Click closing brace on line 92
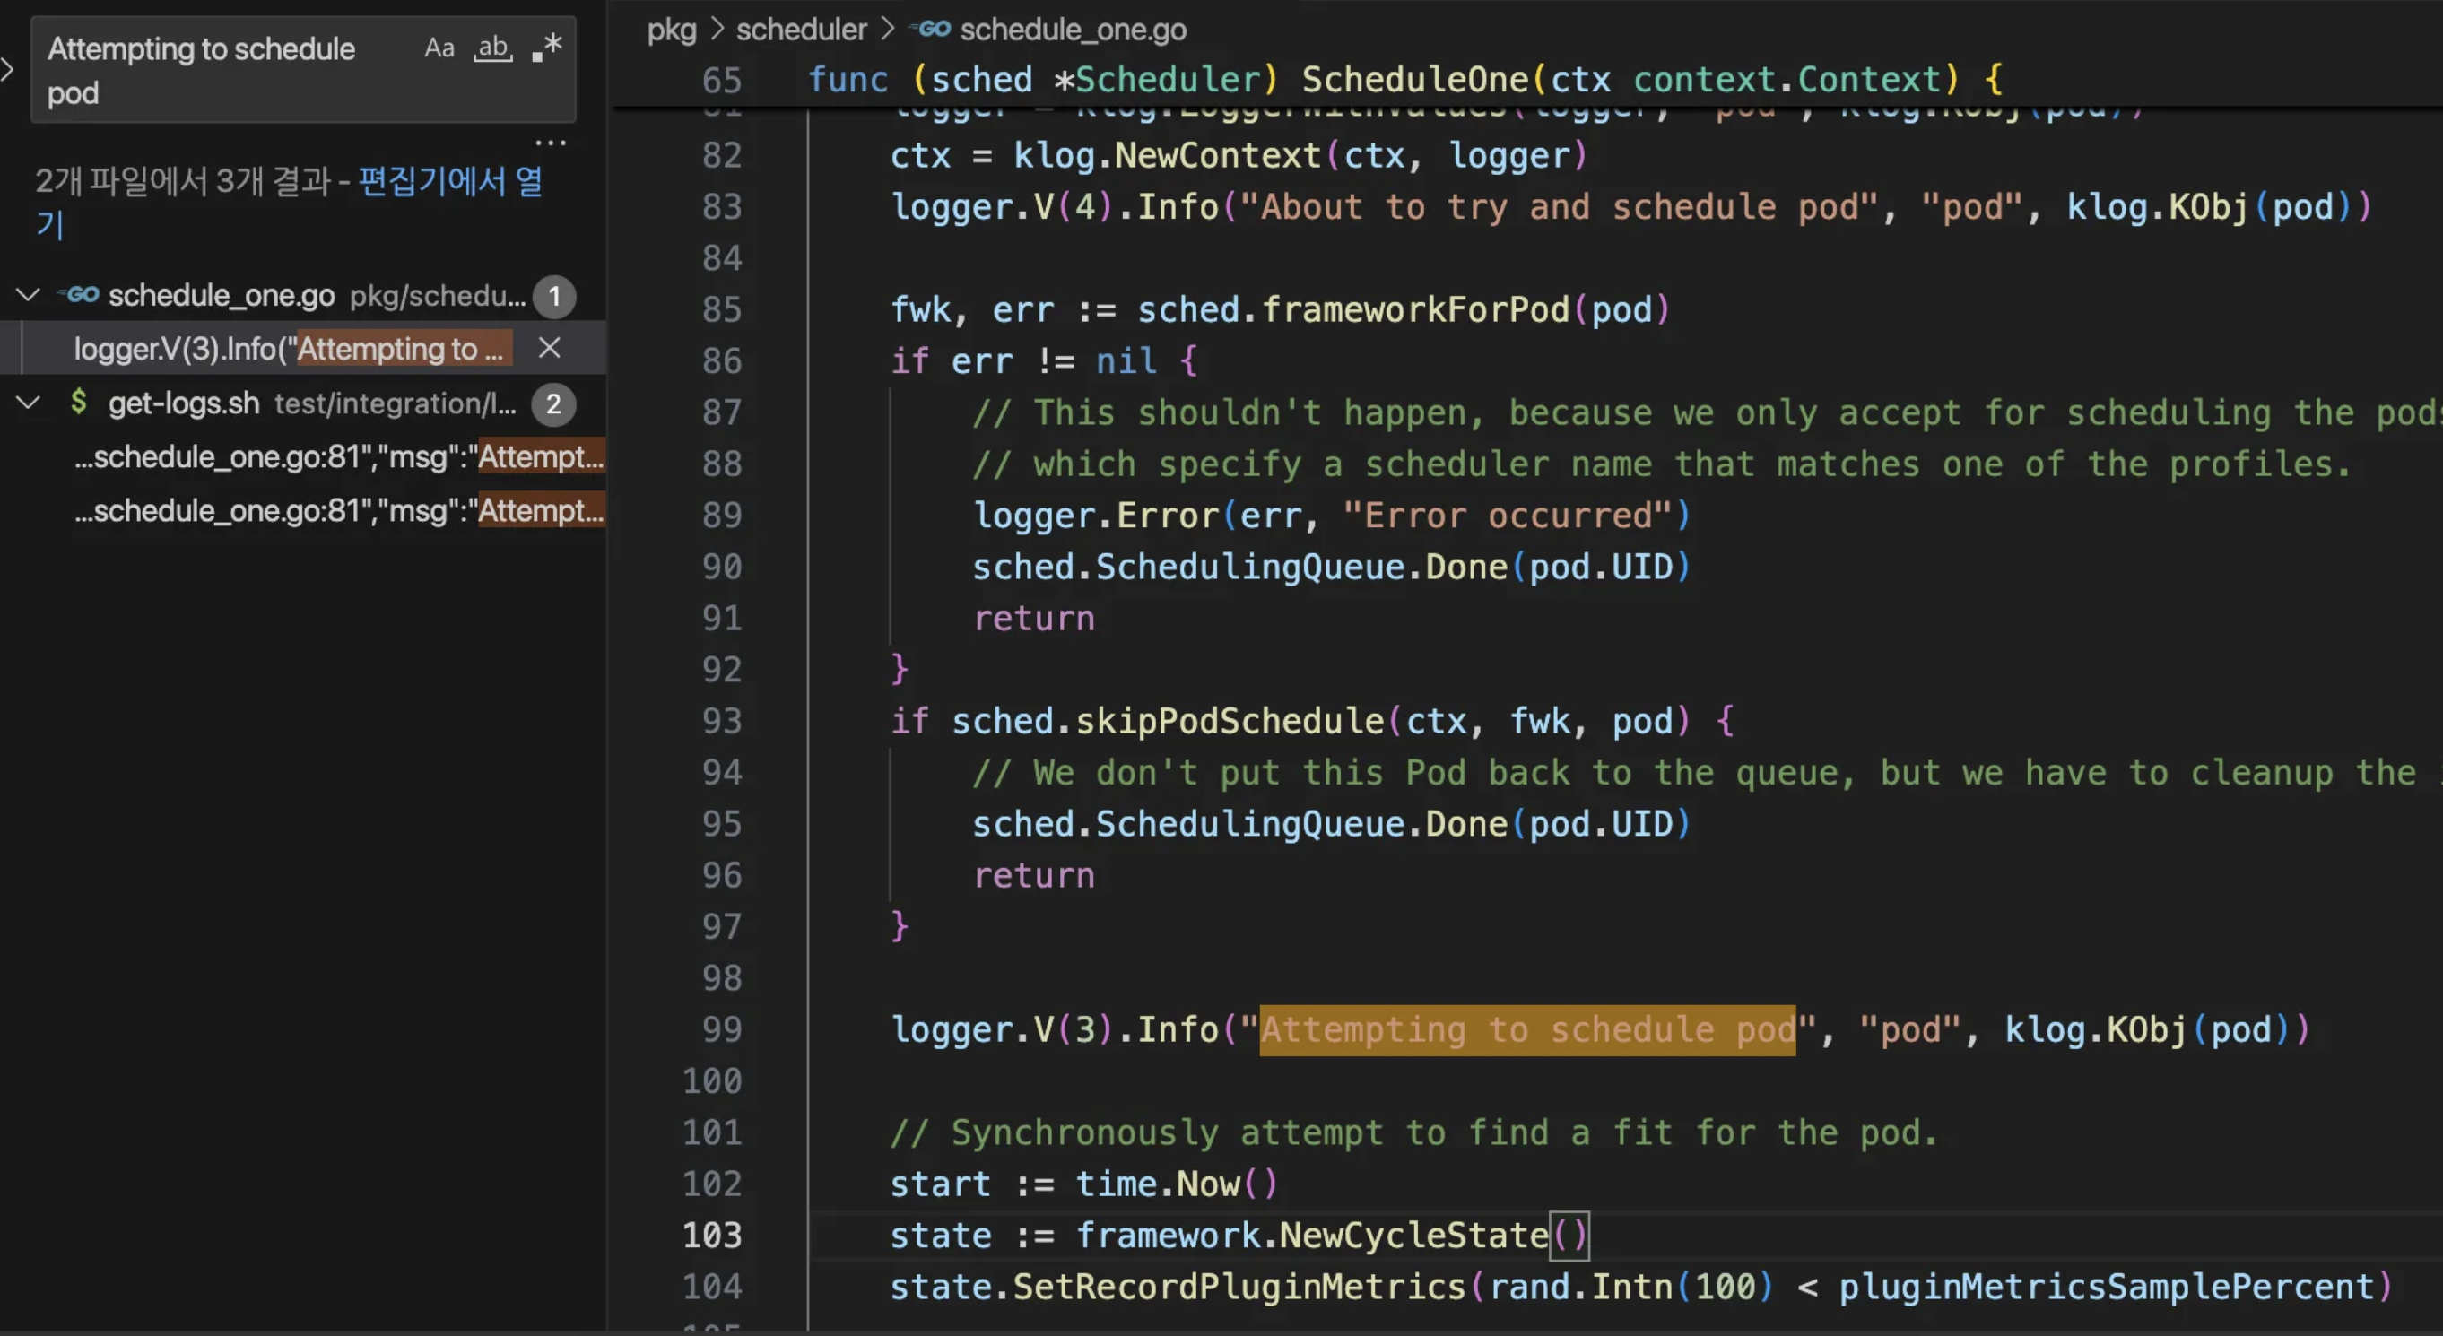 (900, 670)
